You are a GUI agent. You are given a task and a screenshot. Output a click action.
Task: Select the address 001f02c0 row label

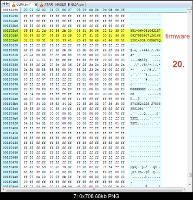[11, 31]
